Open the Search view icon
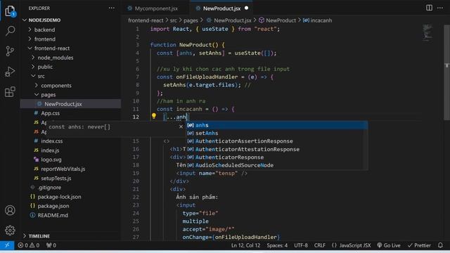The image size is (450, 253). tap(10, 31)
